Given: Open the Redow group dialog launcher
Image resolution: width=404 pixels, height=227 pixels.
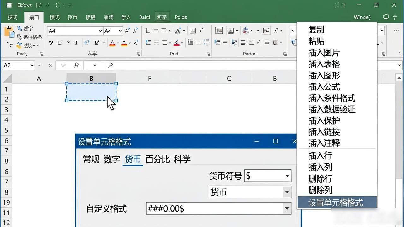Looking at the screenshot, I should pyautogui.click(x=285, y=54).
